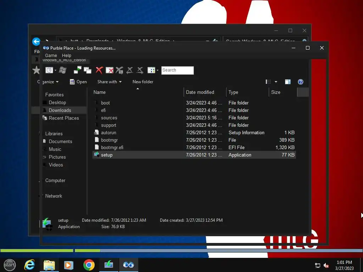Select Downloads in the navigation pane
Image resolution: width=363 pixels, height=272 pixels.
60,110
